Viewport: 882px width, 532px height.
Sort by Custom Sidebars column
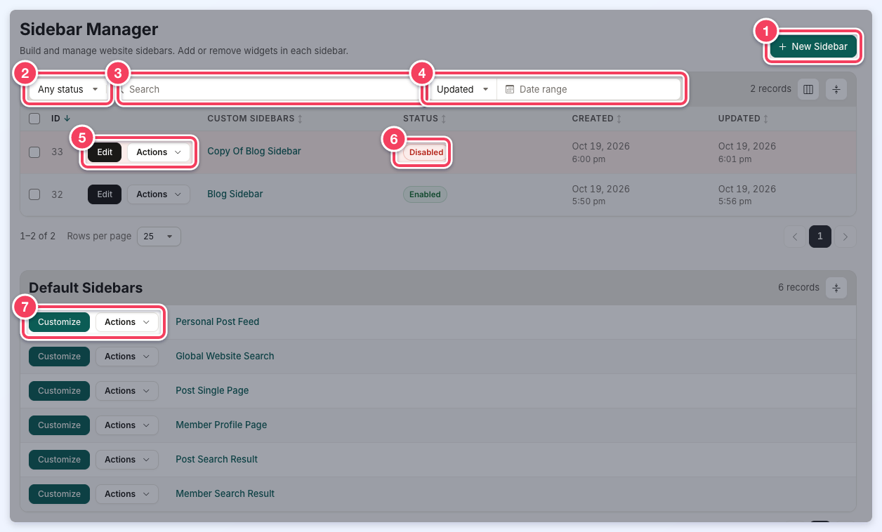coord(255,119)
